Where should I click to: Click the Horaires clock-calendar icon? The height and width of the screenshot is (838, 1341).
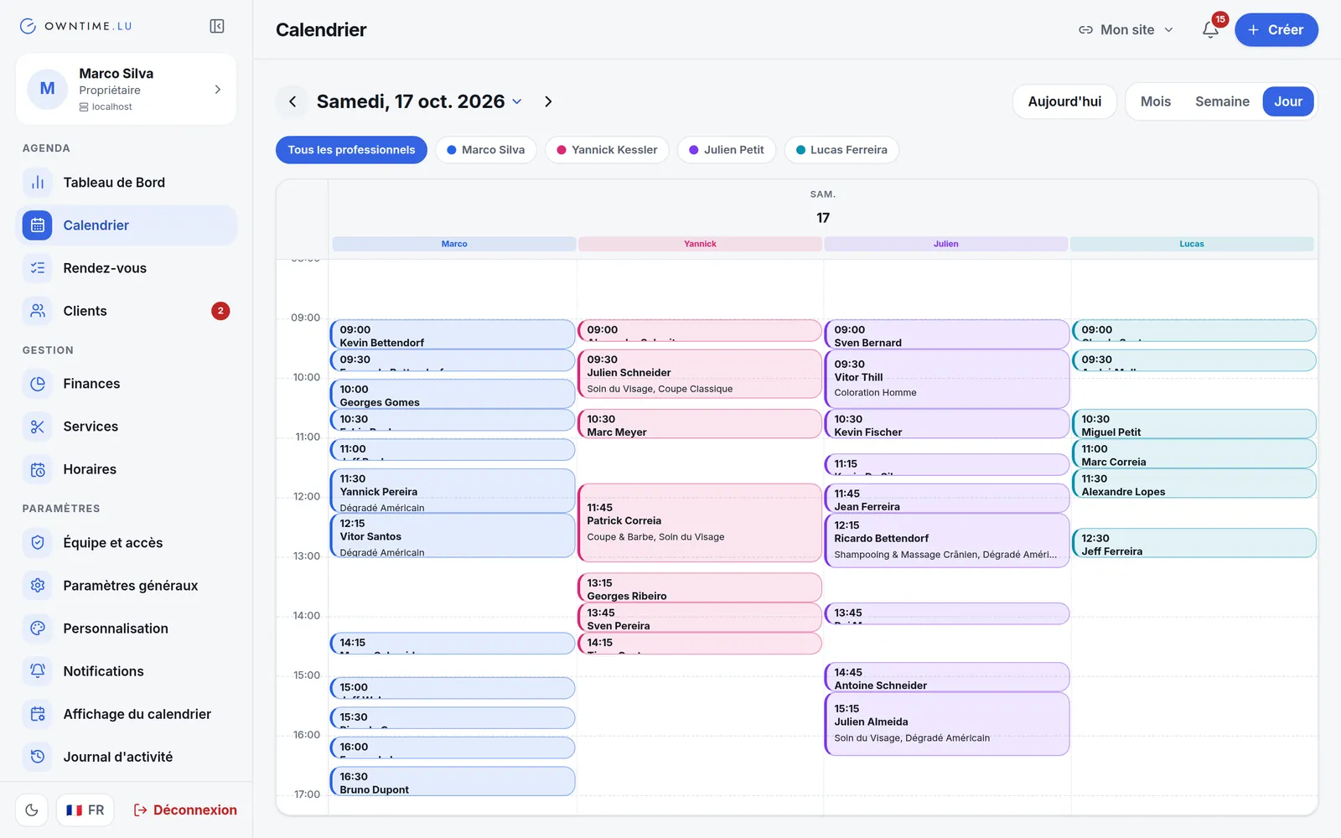pos(38,469)
